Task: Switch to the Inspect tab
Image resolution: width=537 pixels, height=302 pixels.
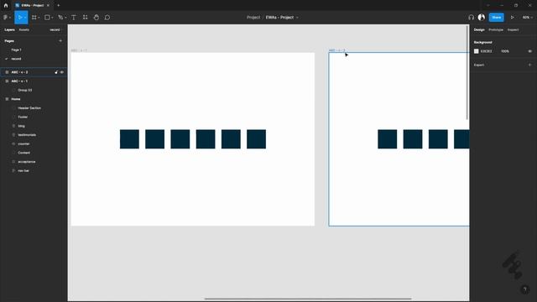Action: pos(513,30)
